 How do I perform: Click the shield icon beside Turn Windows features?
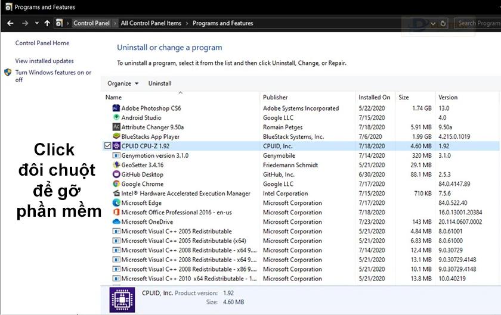(8, 73)
